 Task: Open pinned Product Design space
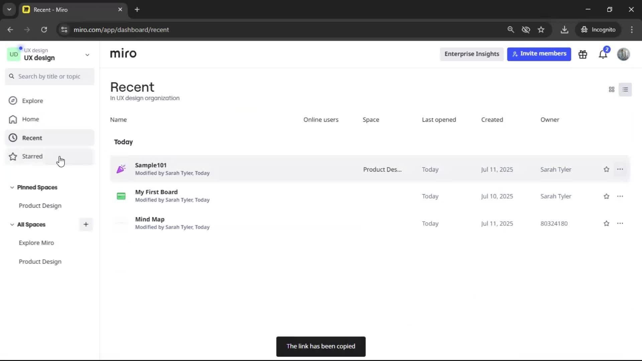tap(40, 206)
